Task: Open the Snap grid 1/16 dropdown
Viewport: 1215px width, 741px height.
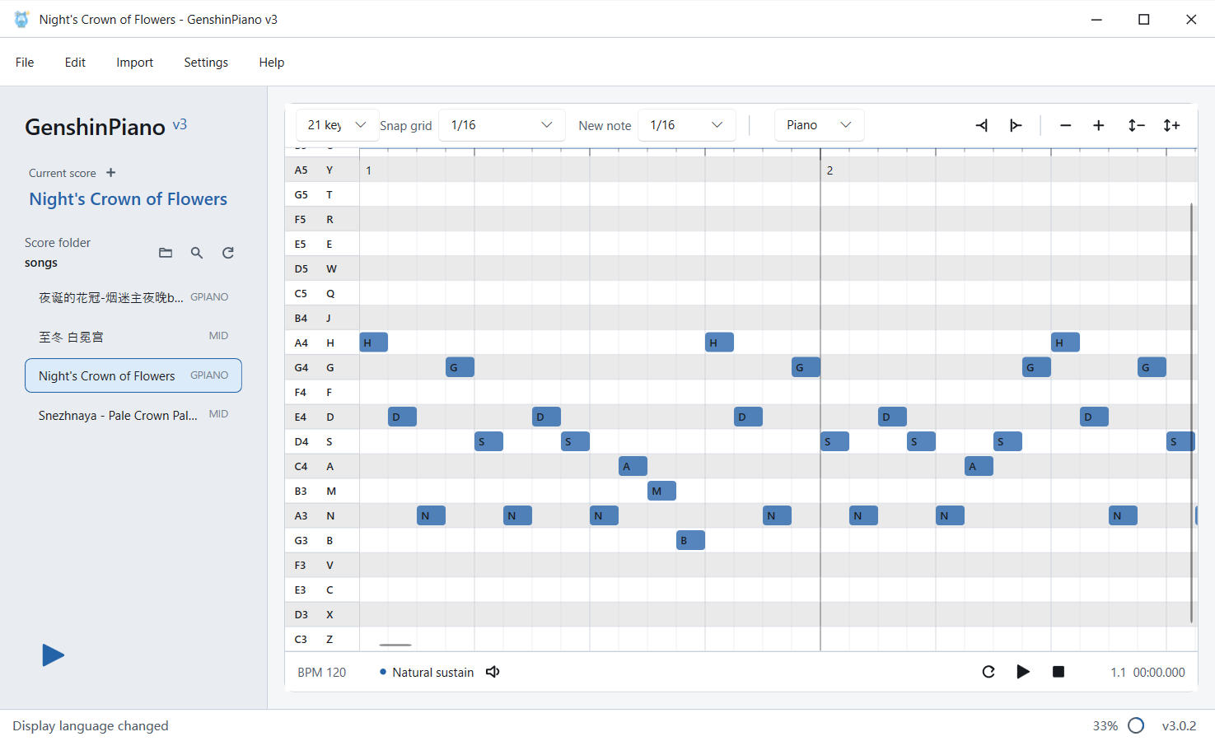Action: (x=502, y=125)
